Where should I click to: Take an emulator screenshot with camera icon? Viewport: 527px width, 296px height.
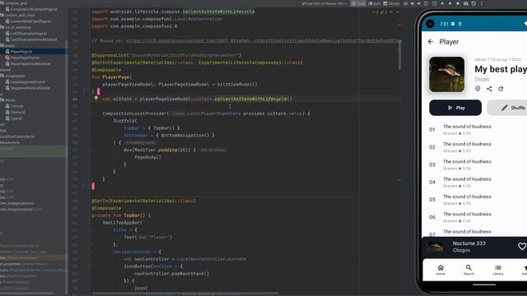point(465,3)
